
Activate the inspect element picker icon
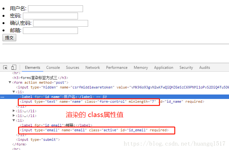[5, 68]
